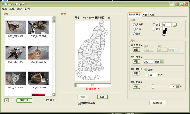
Task: Click the 繪畫拼貼中 status text
Action: (x=92, y=89)
